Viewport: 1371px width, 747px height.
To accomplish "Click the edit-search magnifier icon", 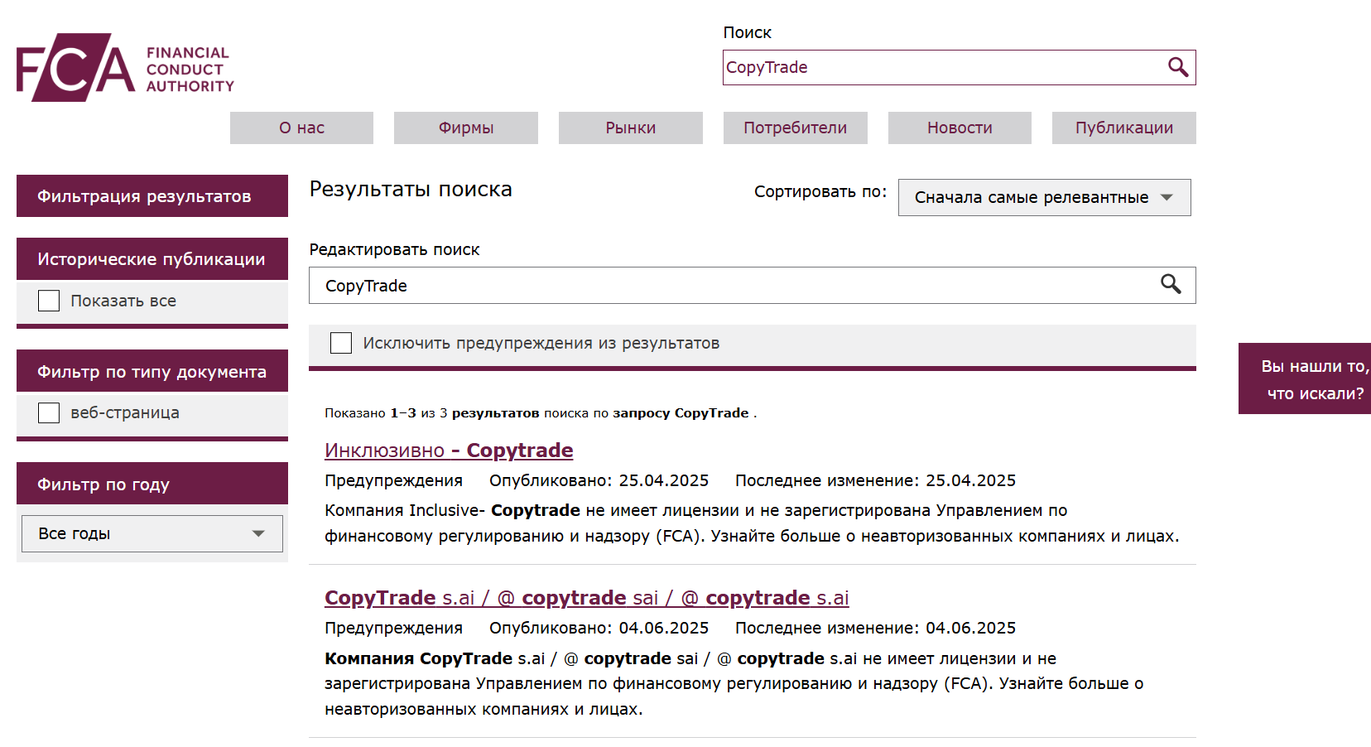I will coord(1170,285).
